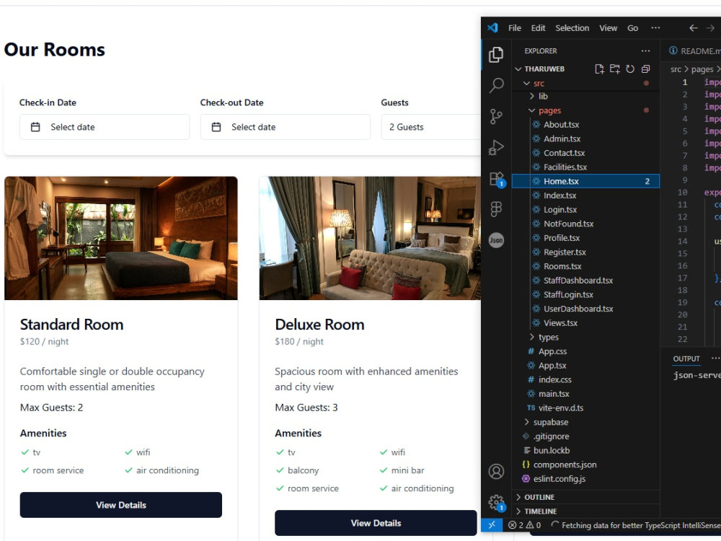This screenshot has height=541, width=721.
Task: Collapse the src folder
Action: coord(539,83)
